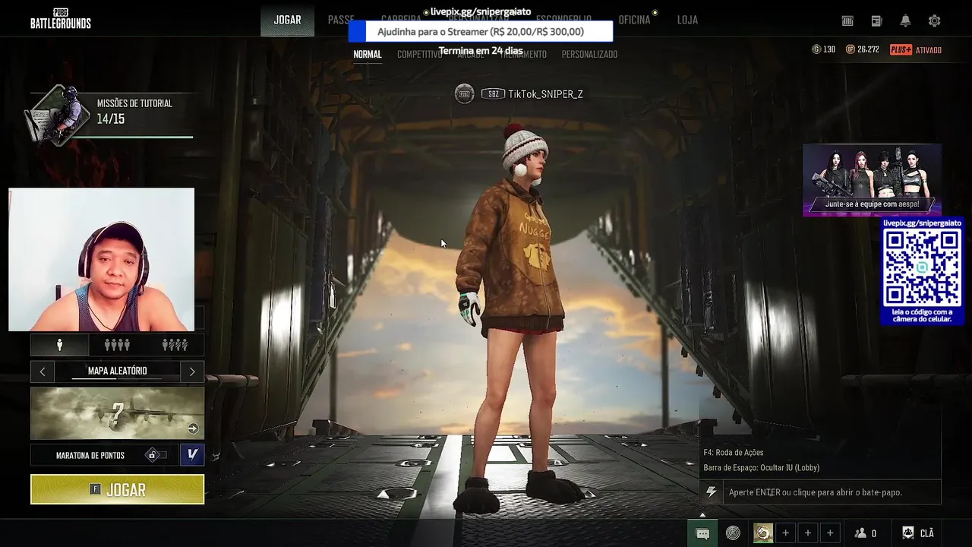
Task: Click the BP currency icon showing 26.272
Action: pyautogui.click(x=850, y=49)
